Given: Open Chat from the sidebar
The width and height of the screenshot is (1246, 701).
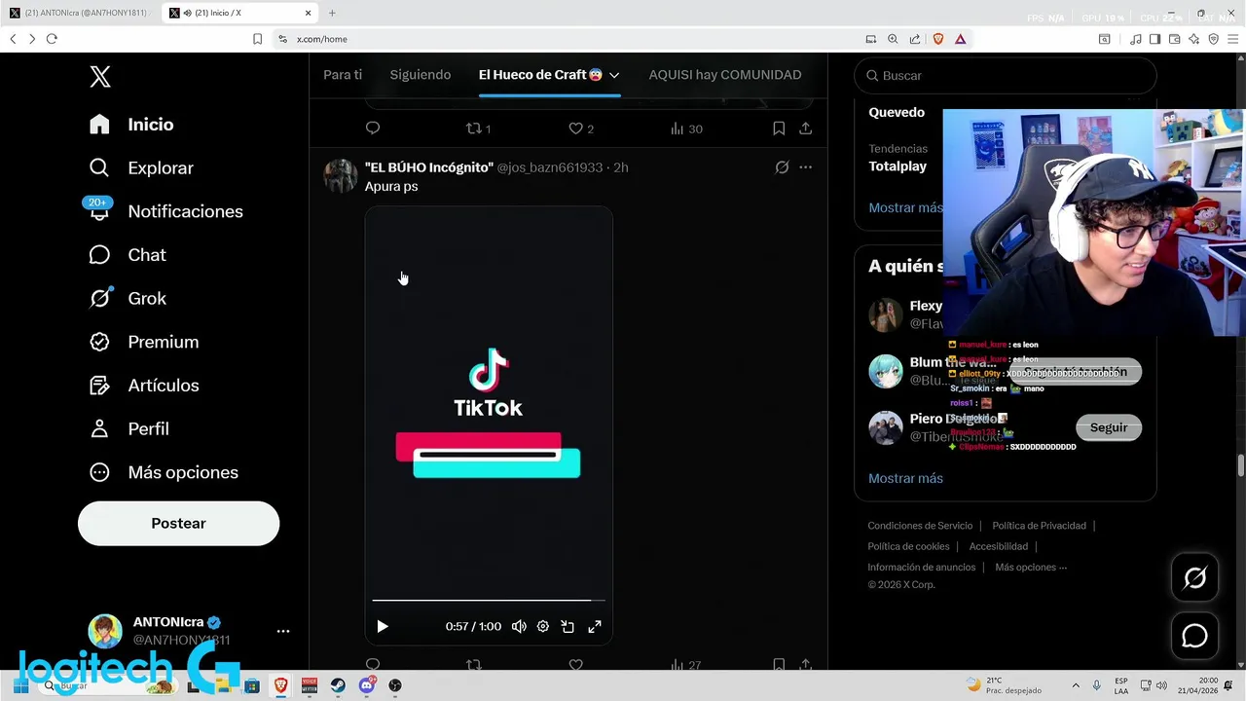Looking at the screenshot, I should pos(128,255).
